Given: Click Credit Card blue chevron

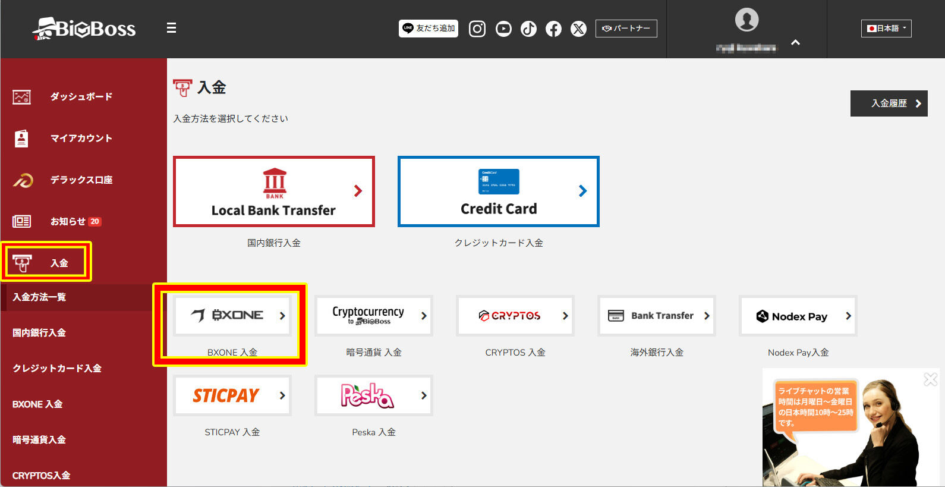Looking at the screenshot, I should click(582, 191).
